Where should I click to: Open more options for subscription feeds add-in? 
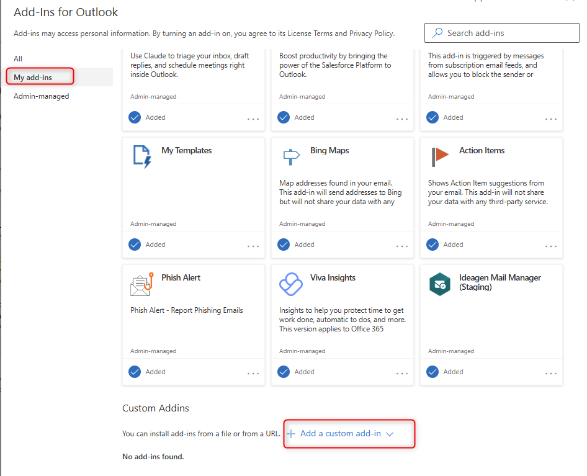(x=551, y=119)
